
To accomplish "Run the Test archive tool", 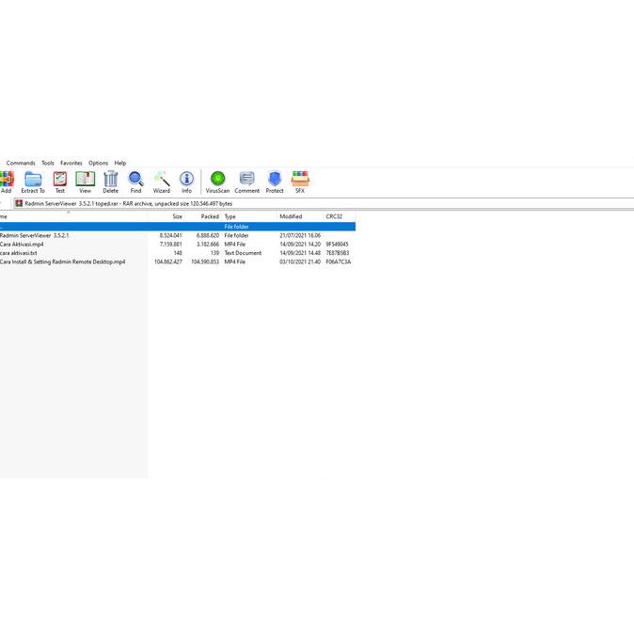I will [x=60, y=182].
